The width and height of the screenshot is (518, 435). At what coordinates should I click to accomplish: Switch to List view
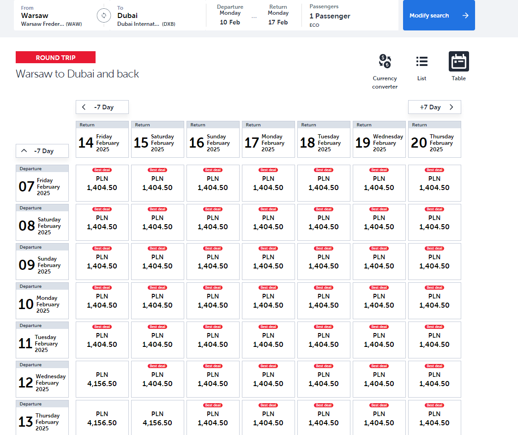point(422,67)
